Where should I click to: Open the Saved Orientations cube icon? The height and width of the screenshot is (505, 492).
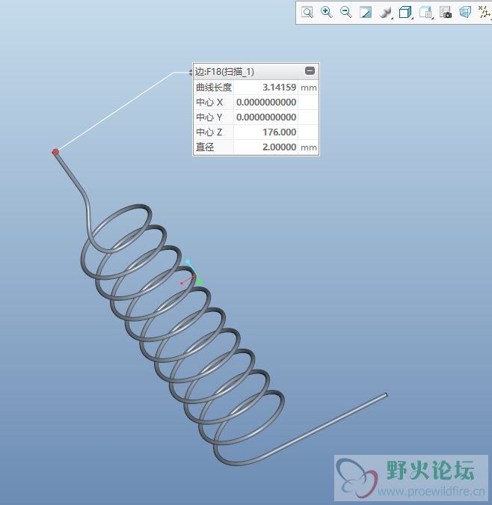405,13
